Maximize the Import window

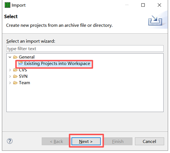(143, 5)
